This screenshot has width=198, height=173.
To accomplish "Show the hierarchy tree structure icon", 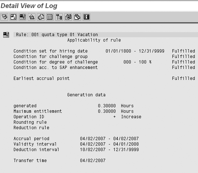I will point(59,17).
